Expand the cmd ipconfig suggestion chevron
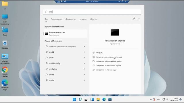 pyautogui.click(x=84, y=63)
